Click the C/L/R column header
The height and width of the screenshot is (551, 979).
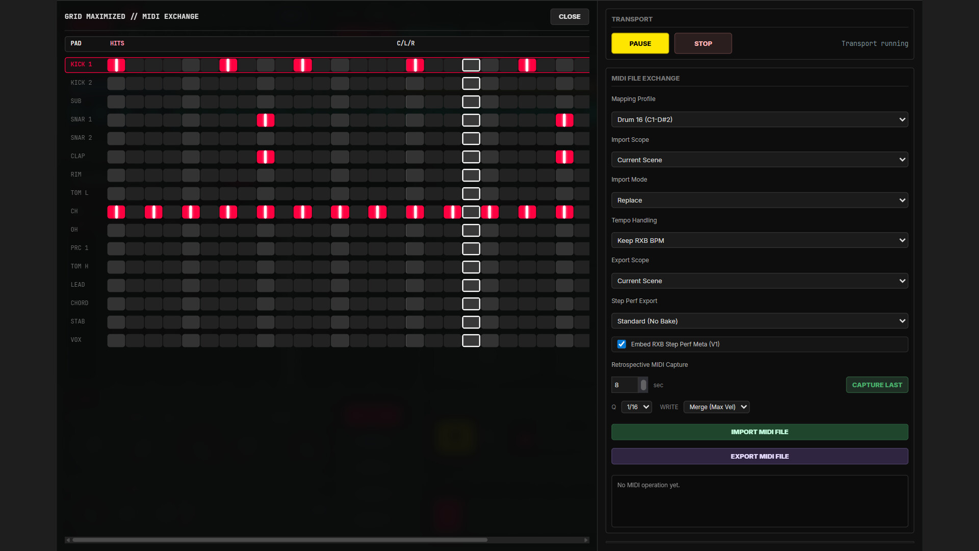pyautogui.click(x=405, y=43)
